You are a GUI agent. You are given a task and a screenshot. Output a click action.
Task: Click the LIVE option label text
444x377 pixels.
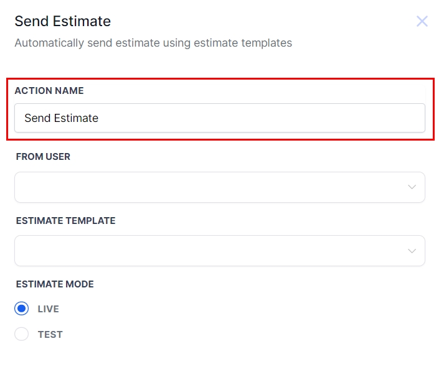click(x=49, y=309)
